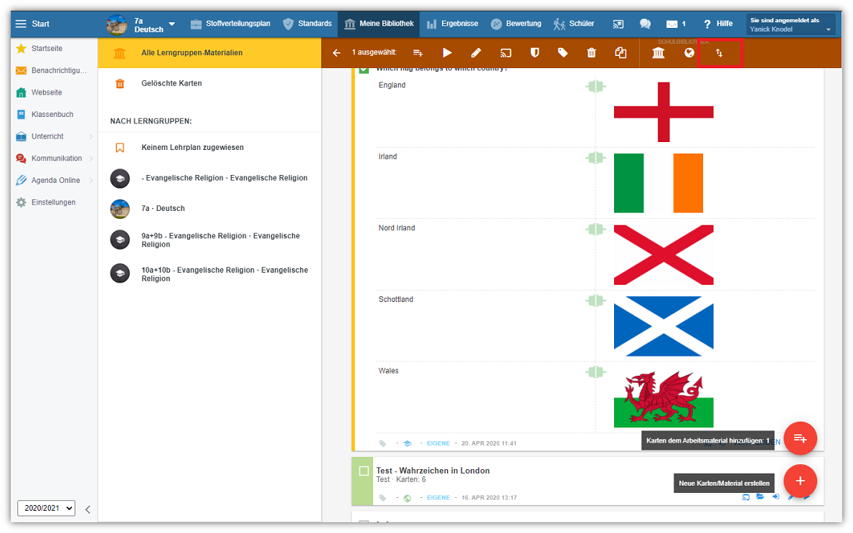Click the connector handle beside Nord Irland
The width and height of the screenshot is (853, 533).
[595, 229]
